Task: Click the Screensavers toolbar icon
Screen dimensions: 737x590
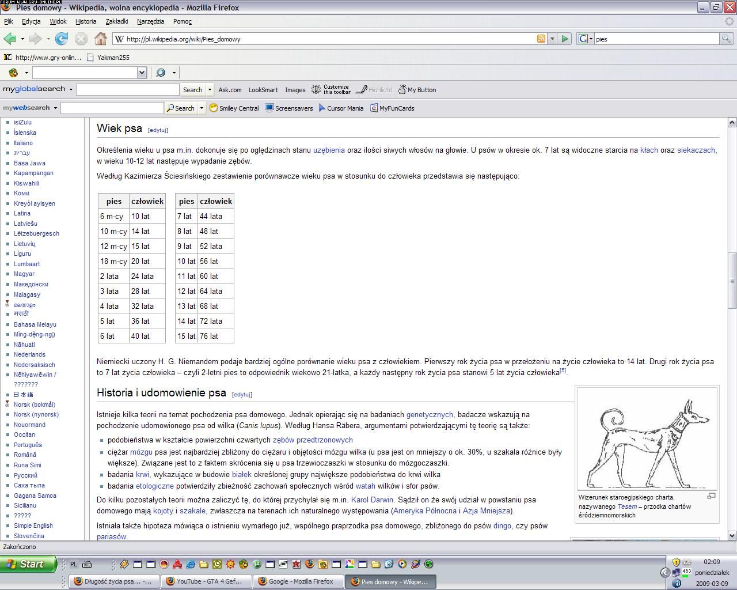Action: pos(289,108)
